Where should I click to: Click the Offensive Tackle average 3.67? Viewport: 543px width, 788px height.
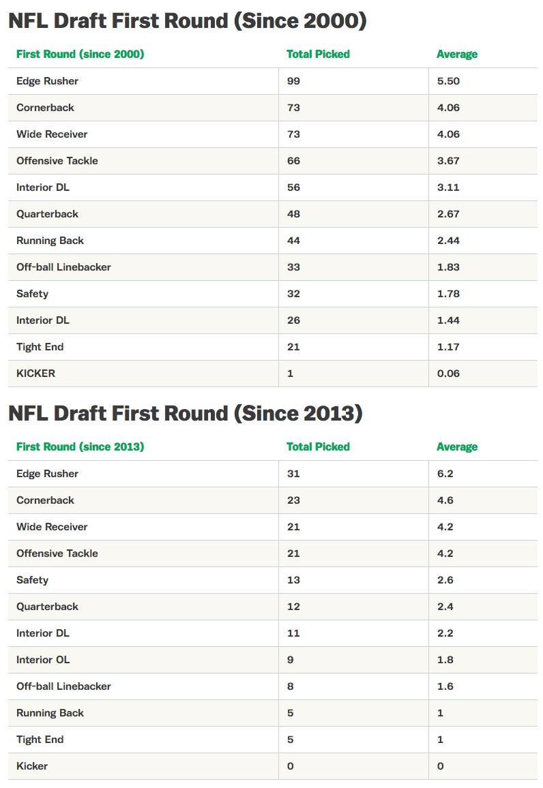coord(448,160)
